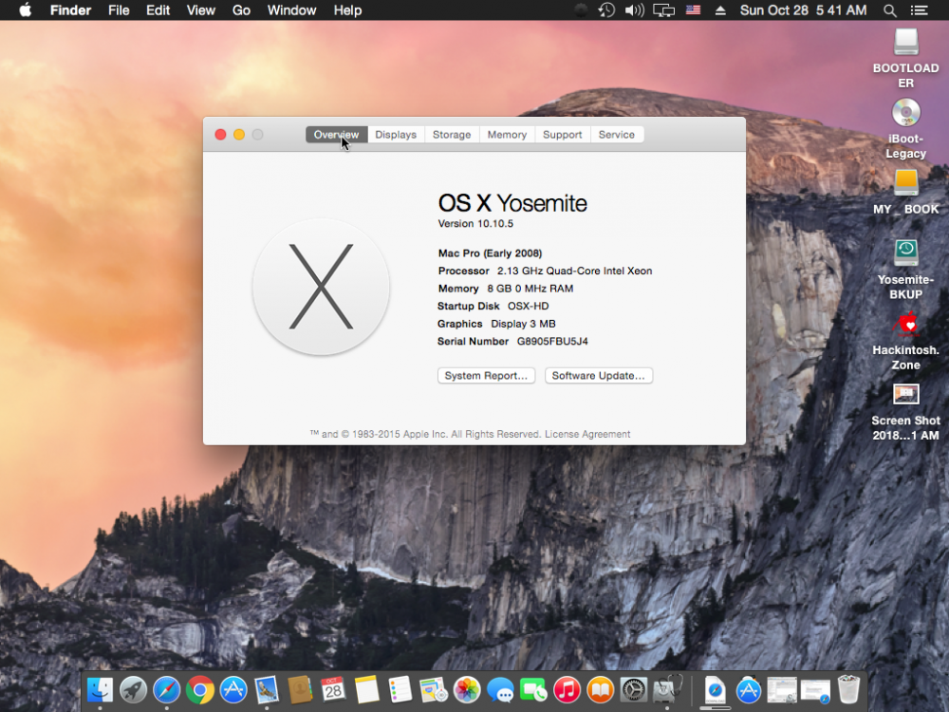This screenshot has height=712, width=949.
Task: Open Disk Utility stethoscope icon
Action: [667, 689]
